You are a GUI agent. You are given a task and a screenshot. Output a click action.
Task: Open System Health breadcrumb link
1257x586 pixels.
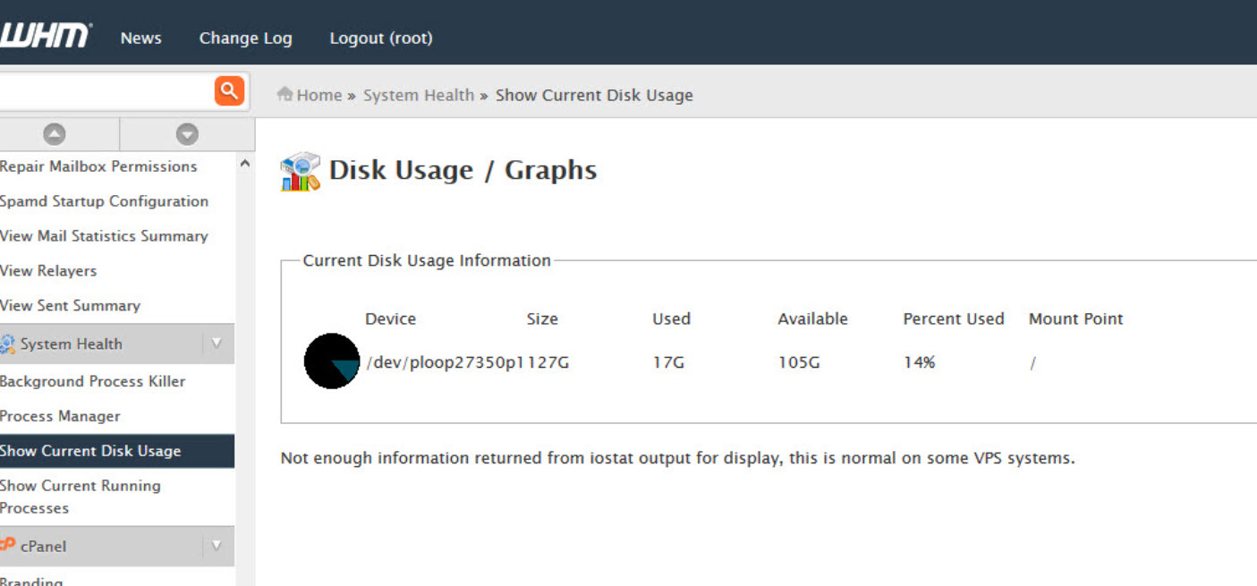click(x=418, y=95)
